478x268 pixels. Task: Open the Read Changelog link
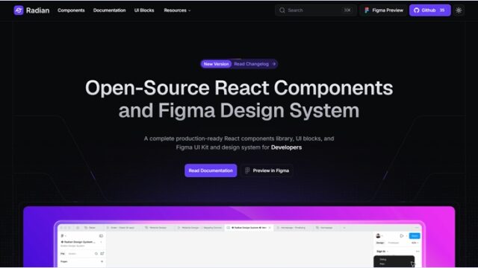click(x=251, y=64)
